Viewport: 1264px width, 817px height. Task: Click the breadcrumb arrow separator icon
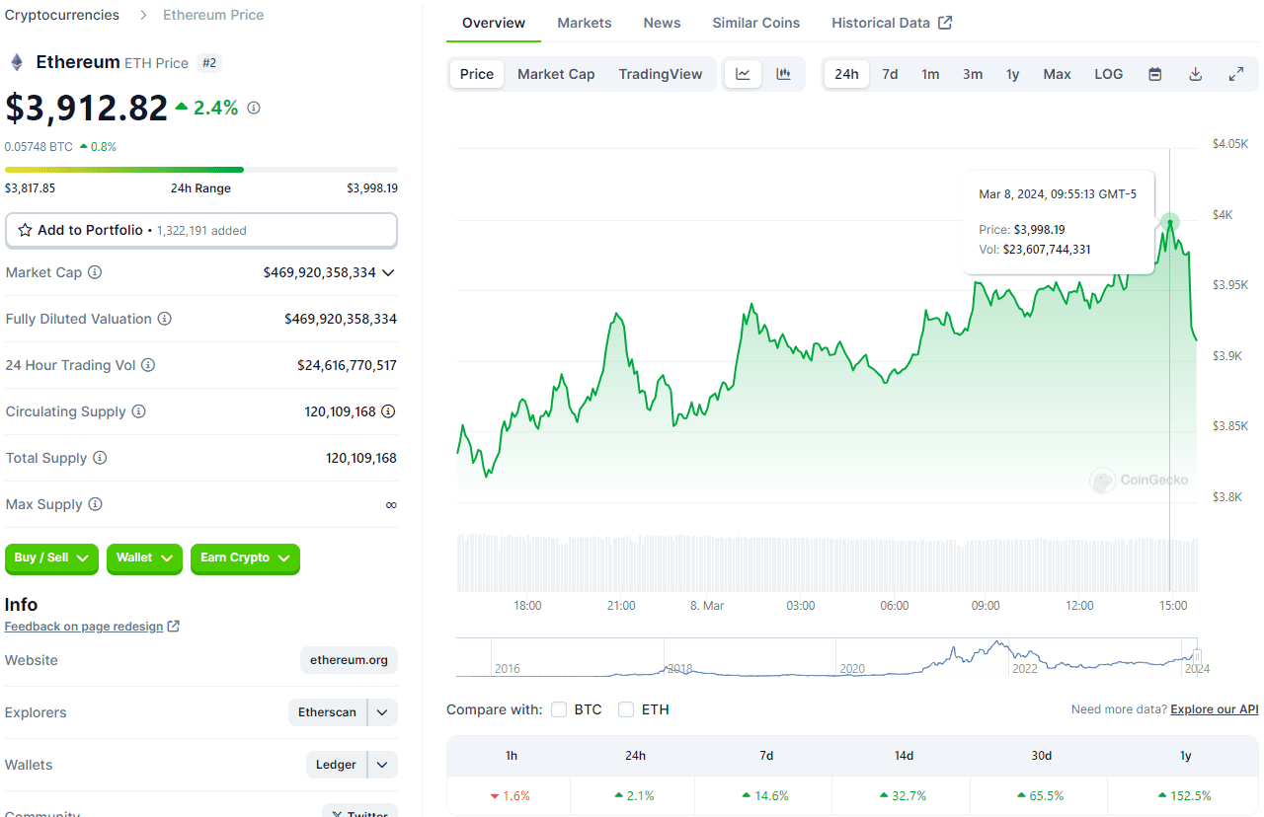point(142,15)
